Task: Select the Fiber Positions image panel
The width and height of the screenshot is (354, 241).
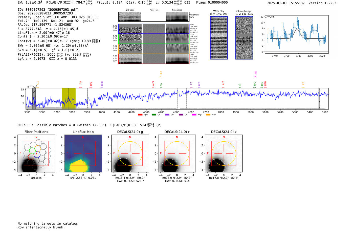Action: pyautogui.click(x=36, y=154)
